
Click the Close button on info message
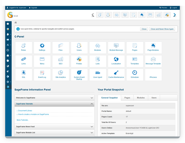point(144,29)
